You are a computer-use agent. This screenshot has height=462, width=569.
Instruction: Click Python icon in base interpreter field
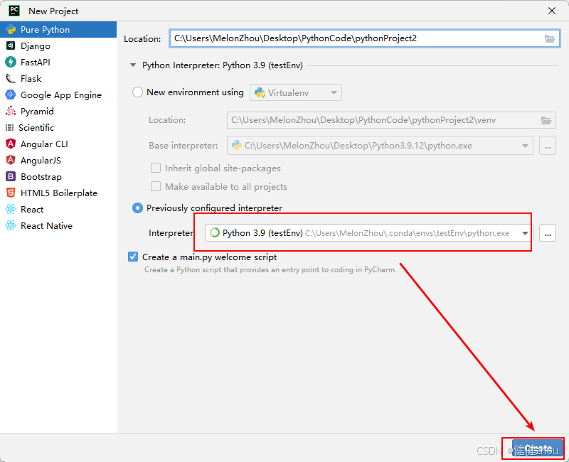coord(237,146)
